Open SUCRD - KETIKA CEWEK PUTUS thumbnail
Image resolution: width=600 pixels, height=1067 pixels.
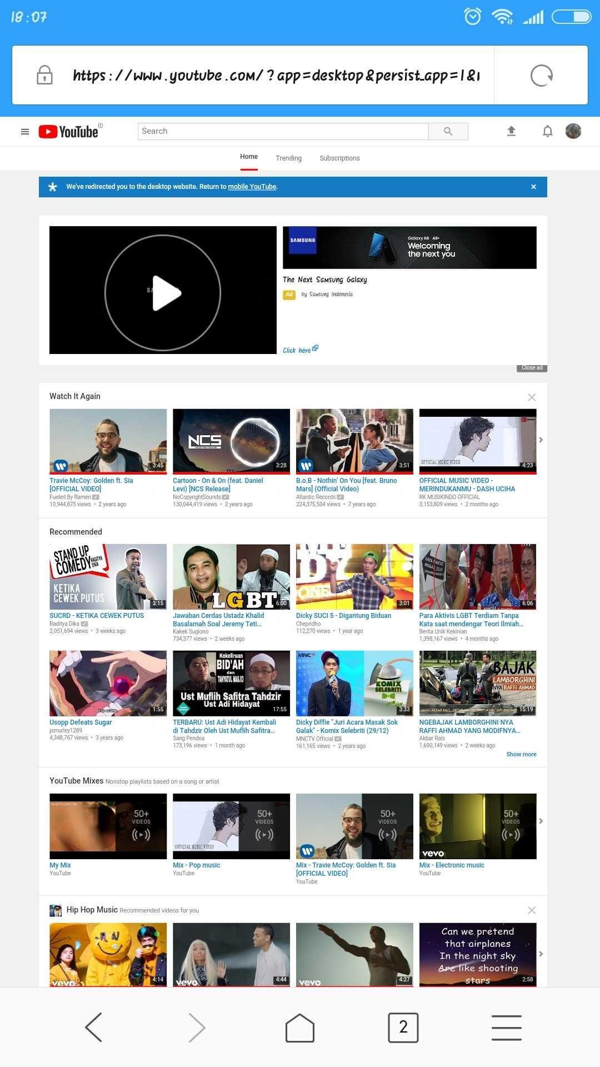tap(108, 577)
